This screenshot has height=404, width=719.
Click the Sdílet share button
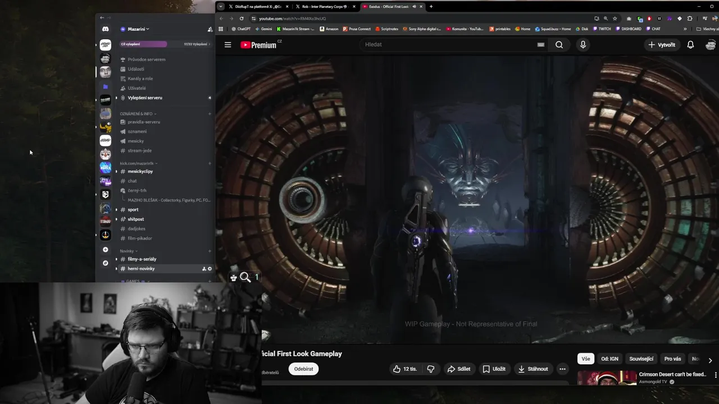pos(458,369)
